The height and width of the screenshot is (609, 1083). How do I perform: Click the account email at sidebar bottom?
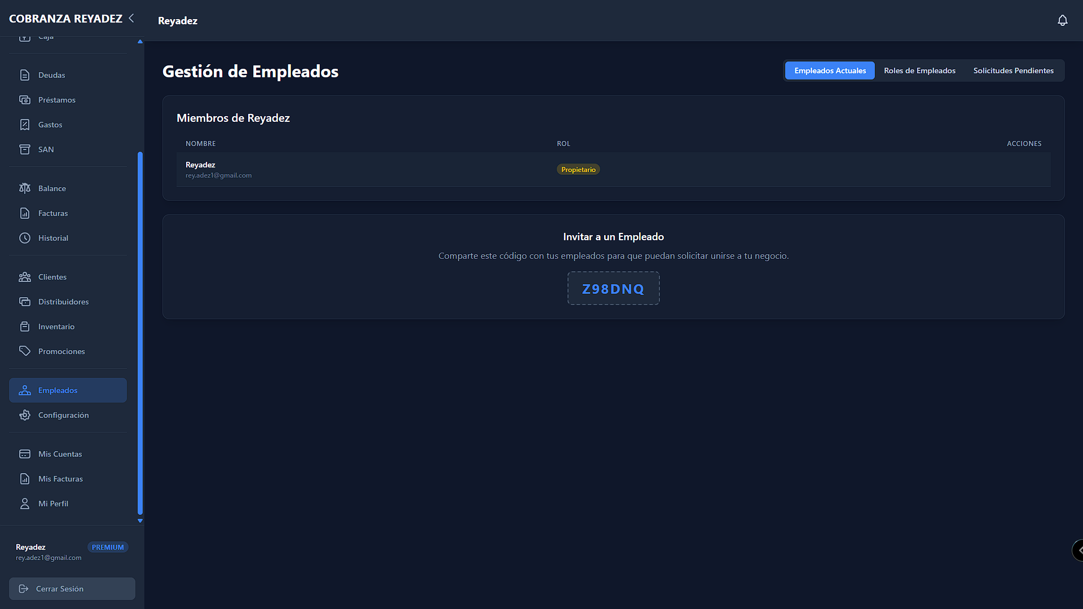[49, 558]
